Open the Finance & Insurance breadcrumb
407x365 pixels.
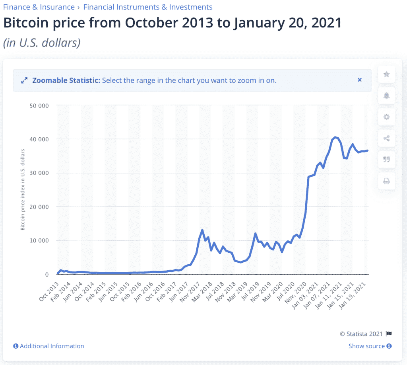pos(39,7)
